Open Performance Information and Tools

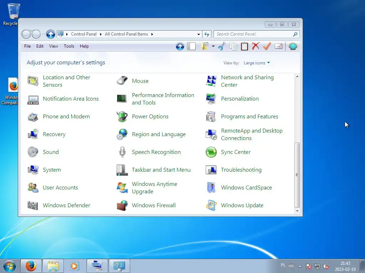coord(155,99)
